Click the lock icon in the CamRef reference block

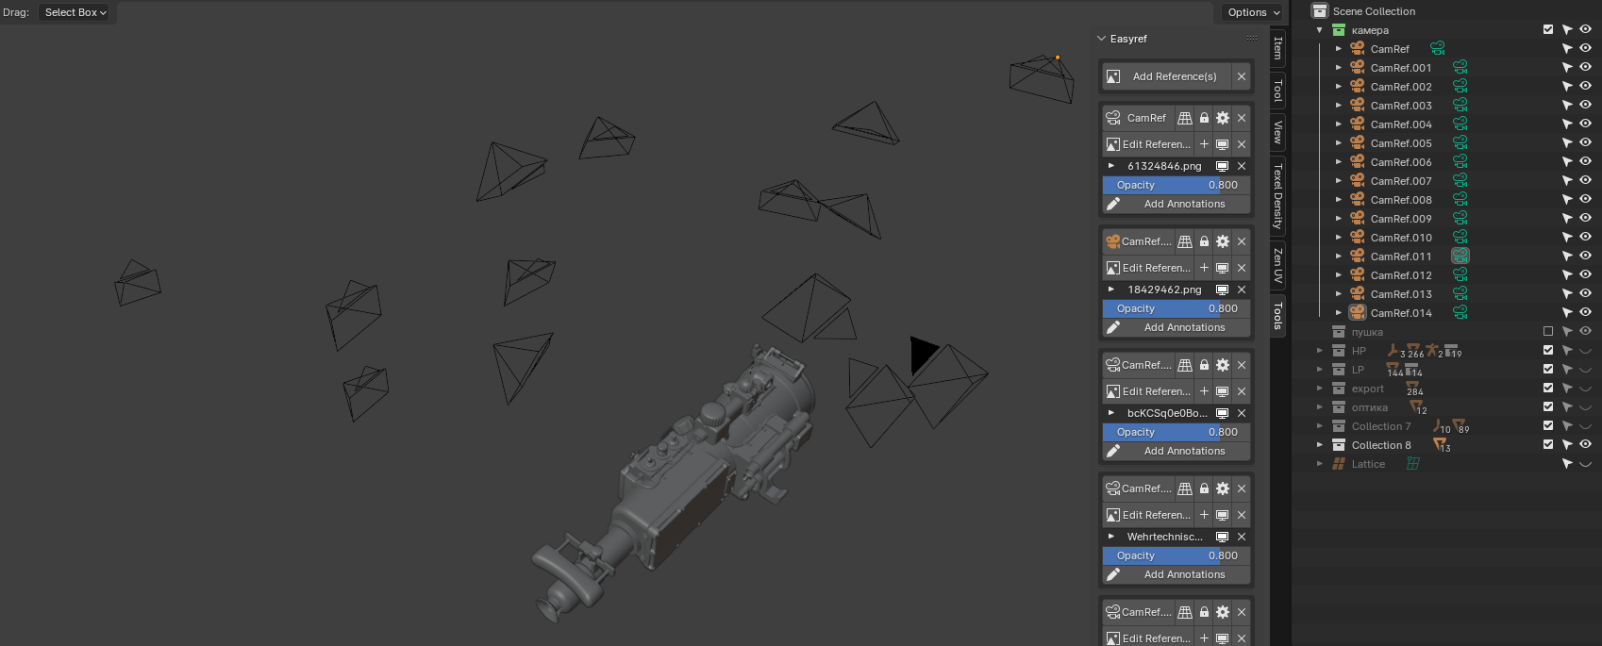click(x=1204, y=118)
